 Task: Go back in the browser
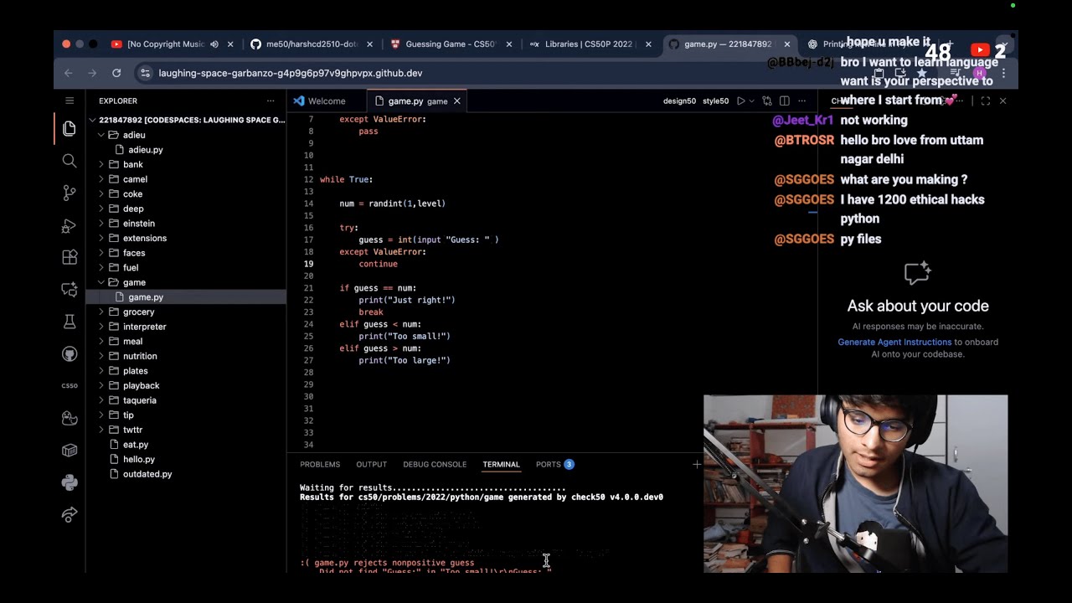[x=69, y=73]
